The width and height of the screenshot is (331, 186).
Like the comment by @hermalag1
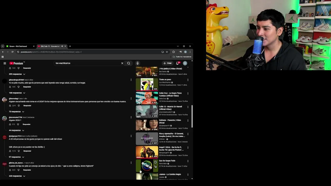point(10,106)
